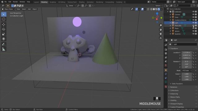
Task: Click the Location Z value field
Action: click(187, 58)
